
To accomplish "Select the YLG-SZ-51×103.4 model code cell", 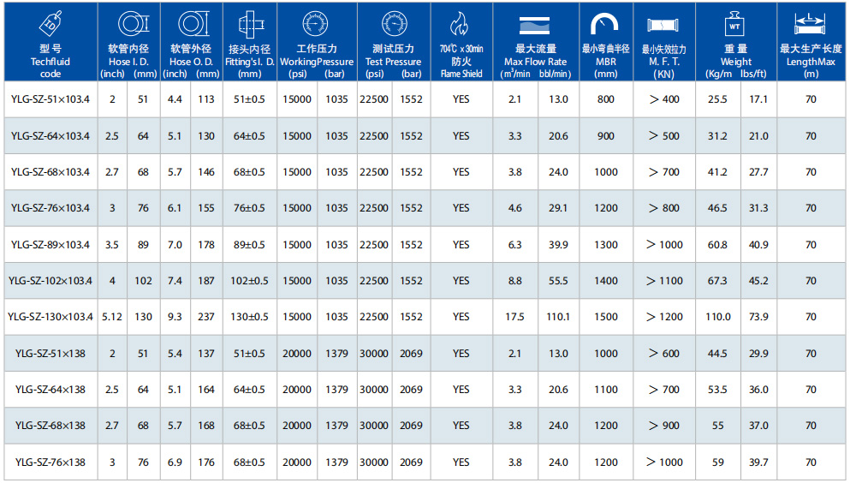I will 50,99.
